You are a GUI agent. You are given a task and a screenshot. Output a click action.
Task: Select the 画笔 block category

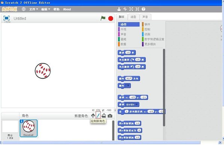[x=122, y=39]
